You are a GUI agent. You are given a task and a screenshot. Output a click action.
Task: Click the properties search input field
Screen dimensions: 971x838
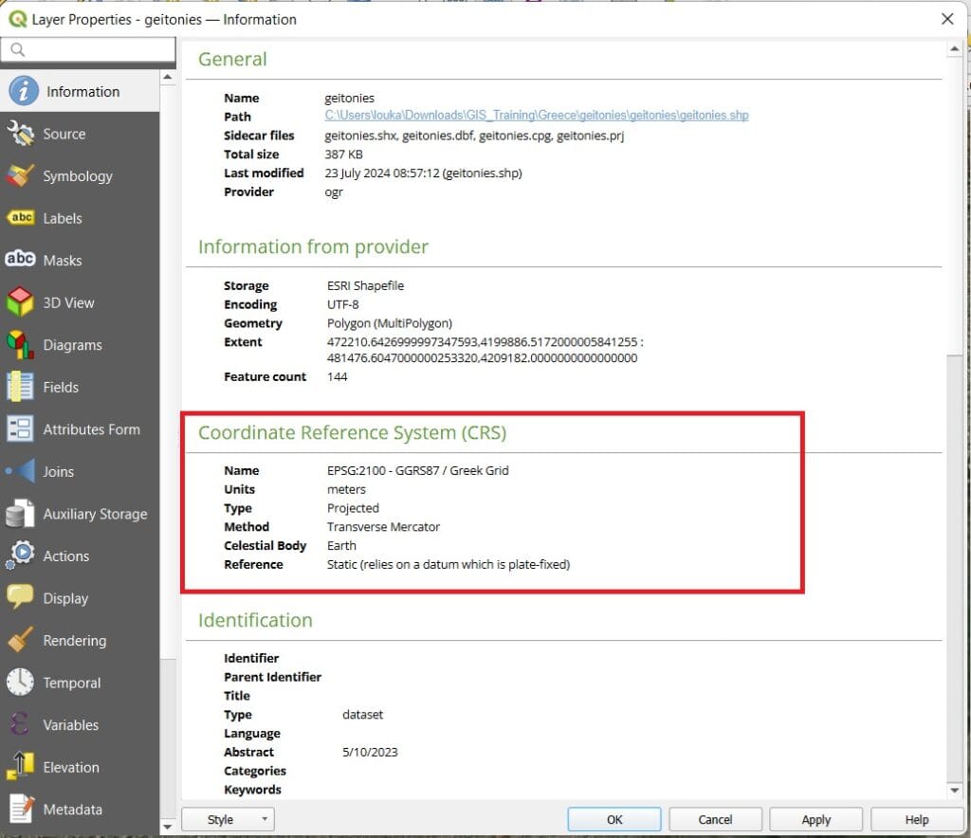point(88,49)
